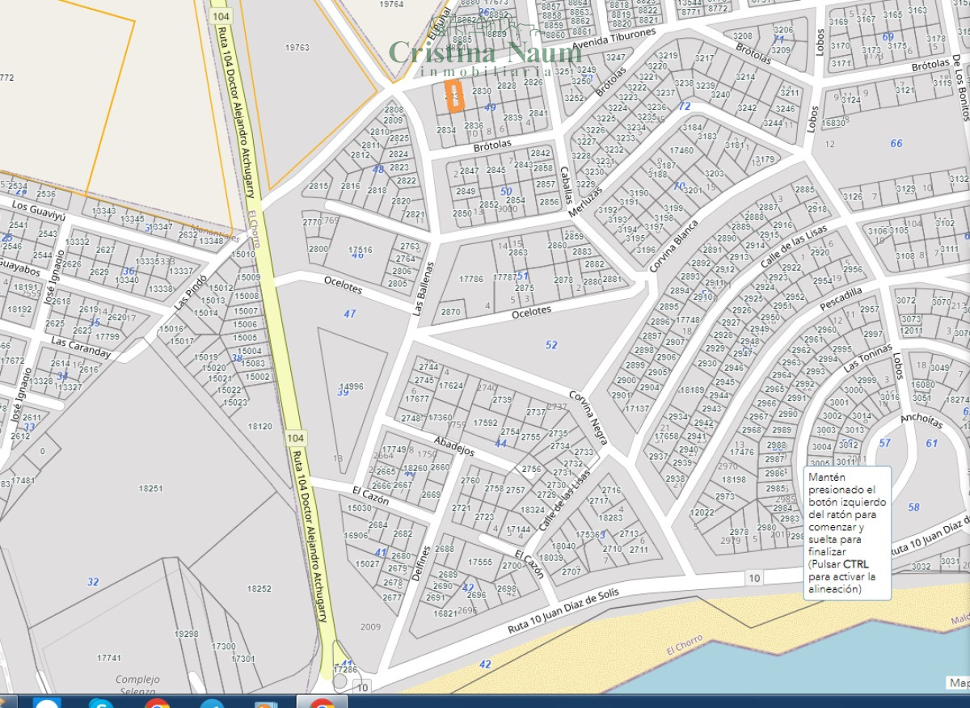Click parcel 18120 beside Ruta 104
Image resolution: width=970 pixels, height=708 pixels.
(x=260, y=427)
